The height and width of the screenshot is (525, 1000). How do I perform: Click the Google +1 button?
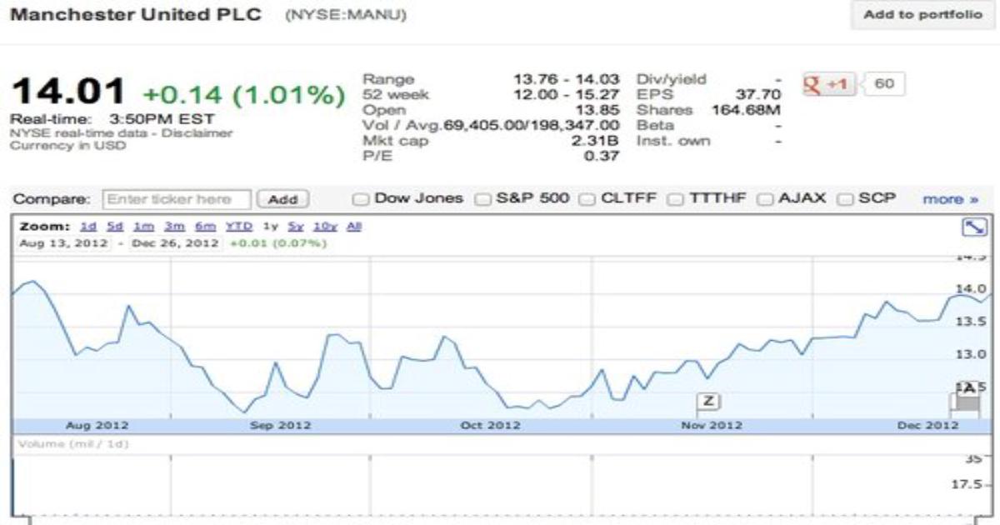[828, 85]
